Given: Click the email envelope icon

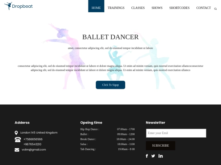Looking at the screenshot, I should tap(17, 150).
